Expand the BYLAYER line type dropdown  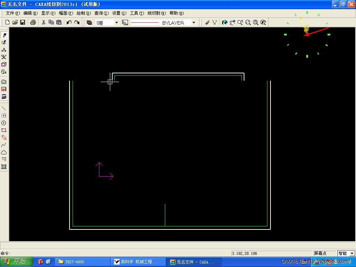194,23
